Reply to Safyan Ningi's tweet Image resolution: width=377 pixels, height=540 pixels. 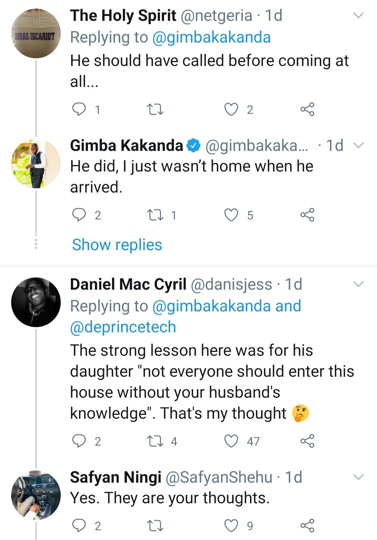pyautogui.click(x=79, y=525)
